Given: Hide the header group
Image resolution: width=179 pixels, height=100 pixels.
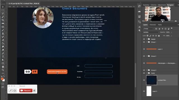Looking at the screenshot, I should 144,39.
